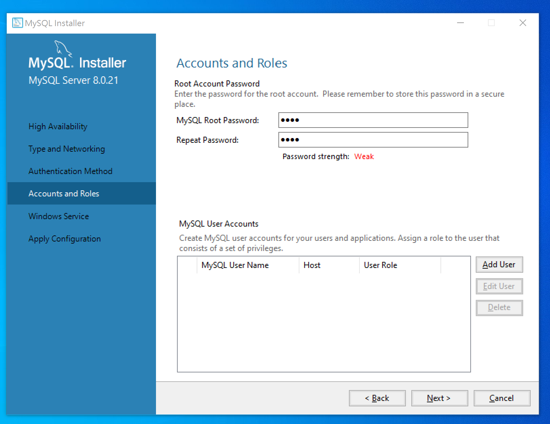Open the High Availability step
550x424 pixels.
click(x=58, y=127)
